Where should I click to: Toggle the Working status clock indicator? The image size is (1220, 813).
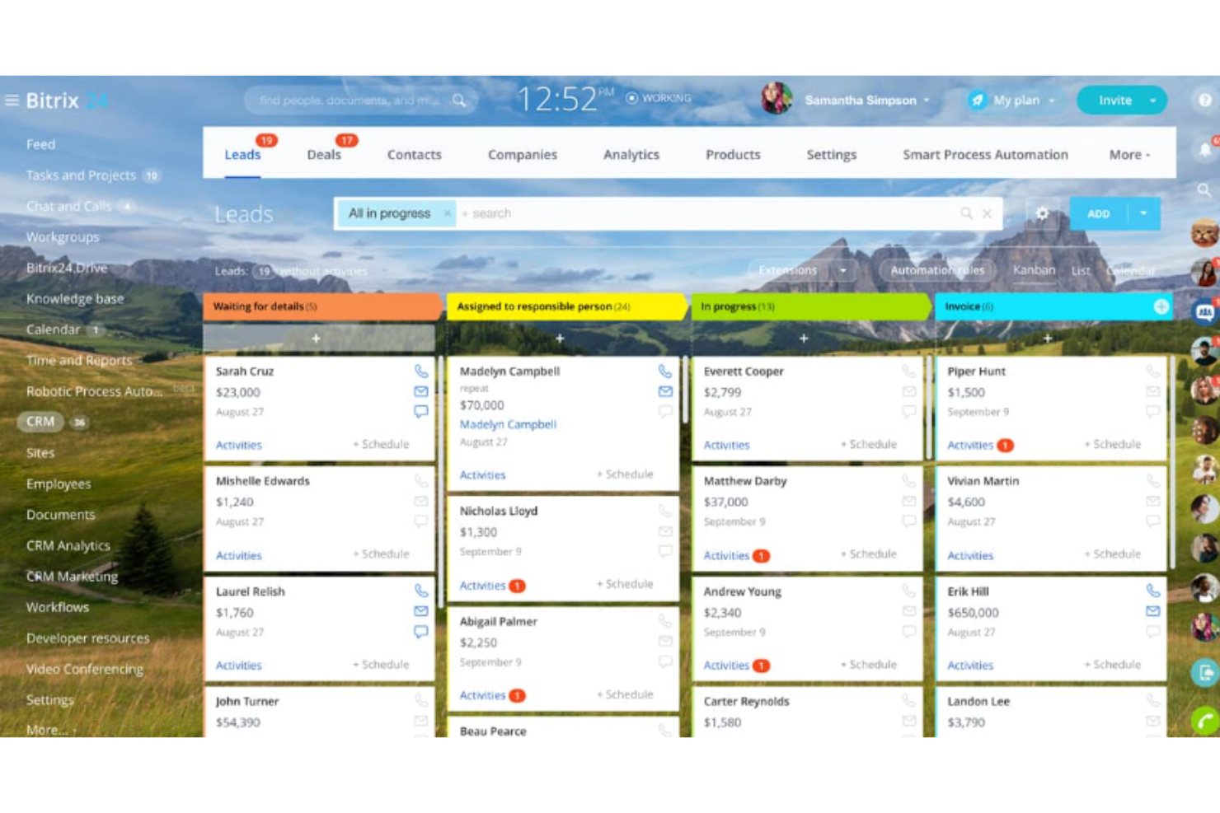[632, 98]
